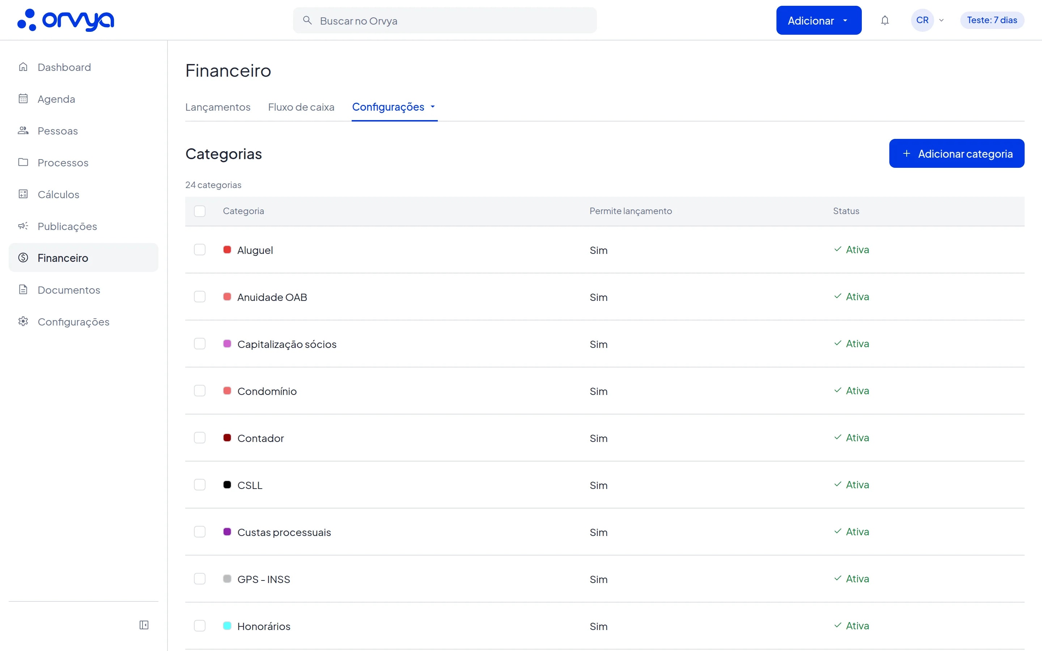Click the GPS - INSS gray swatch
Image resolution: width=1042 pixels, height=651 pixels.
pos(227,578)
